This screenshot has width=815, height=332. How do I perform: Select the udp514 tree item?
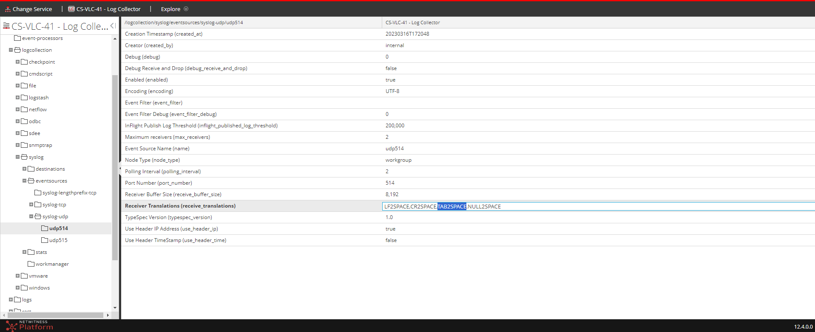tap(58, 228)
